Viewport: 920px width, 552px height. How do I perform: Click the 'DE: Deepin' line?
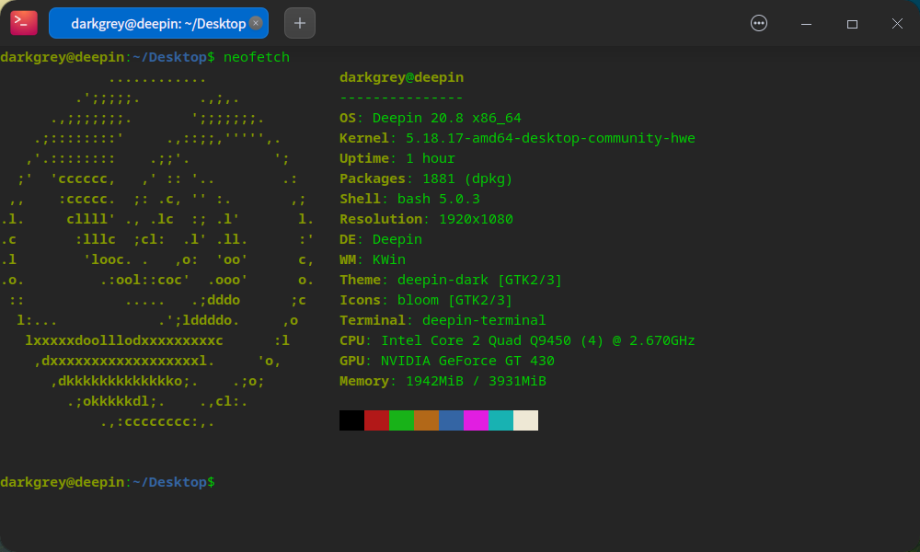[x=381, y=239]
